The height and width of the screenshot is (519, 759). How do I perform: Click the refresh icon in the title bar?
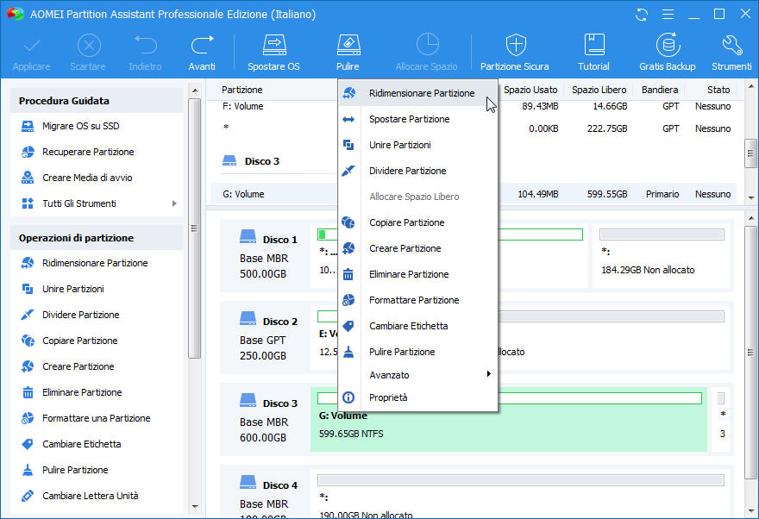pos(642,15)
